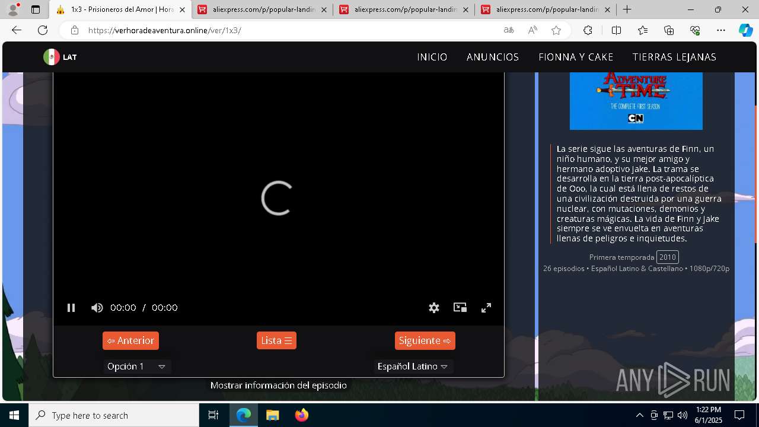Open video player settings gear

(x=434, y=308)
